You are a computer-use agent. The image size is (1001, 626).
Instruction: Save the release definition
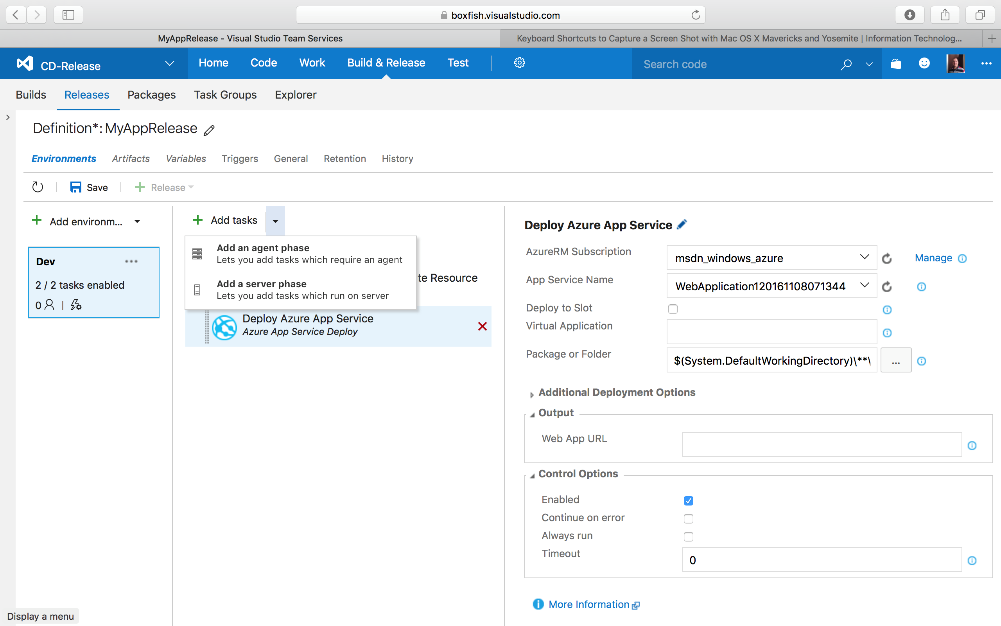tap(89, 187)
